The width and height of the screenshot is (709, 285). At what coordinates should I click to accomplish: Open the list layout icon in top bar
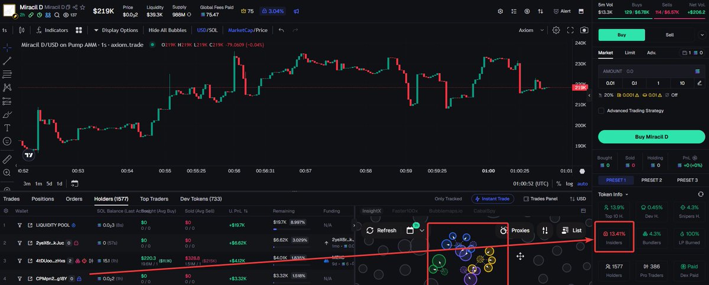click(513, 11)
